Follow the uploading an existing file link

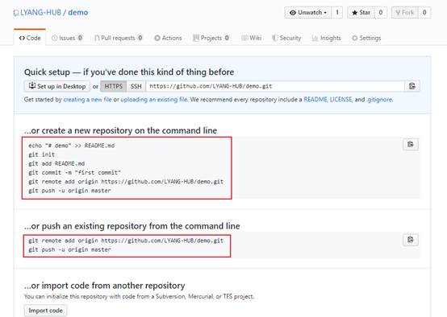[x=154, y=100]
